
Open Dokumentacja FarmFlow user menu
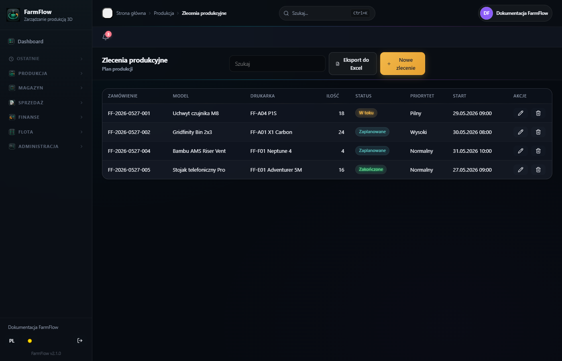tap(515, 13)
